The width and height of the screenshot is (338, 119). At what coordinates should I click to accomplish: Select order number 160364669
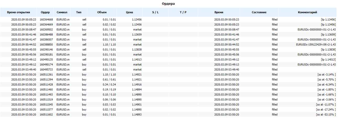click(x=46, y=24)
